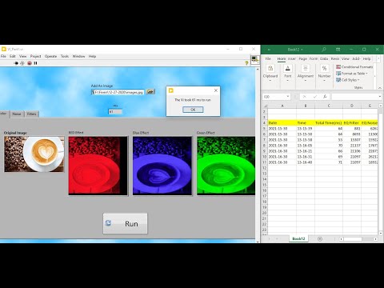Collapse the Excel ribbon with chevron
This screenshot has width=384, height=288.
(x=380, y=88)
